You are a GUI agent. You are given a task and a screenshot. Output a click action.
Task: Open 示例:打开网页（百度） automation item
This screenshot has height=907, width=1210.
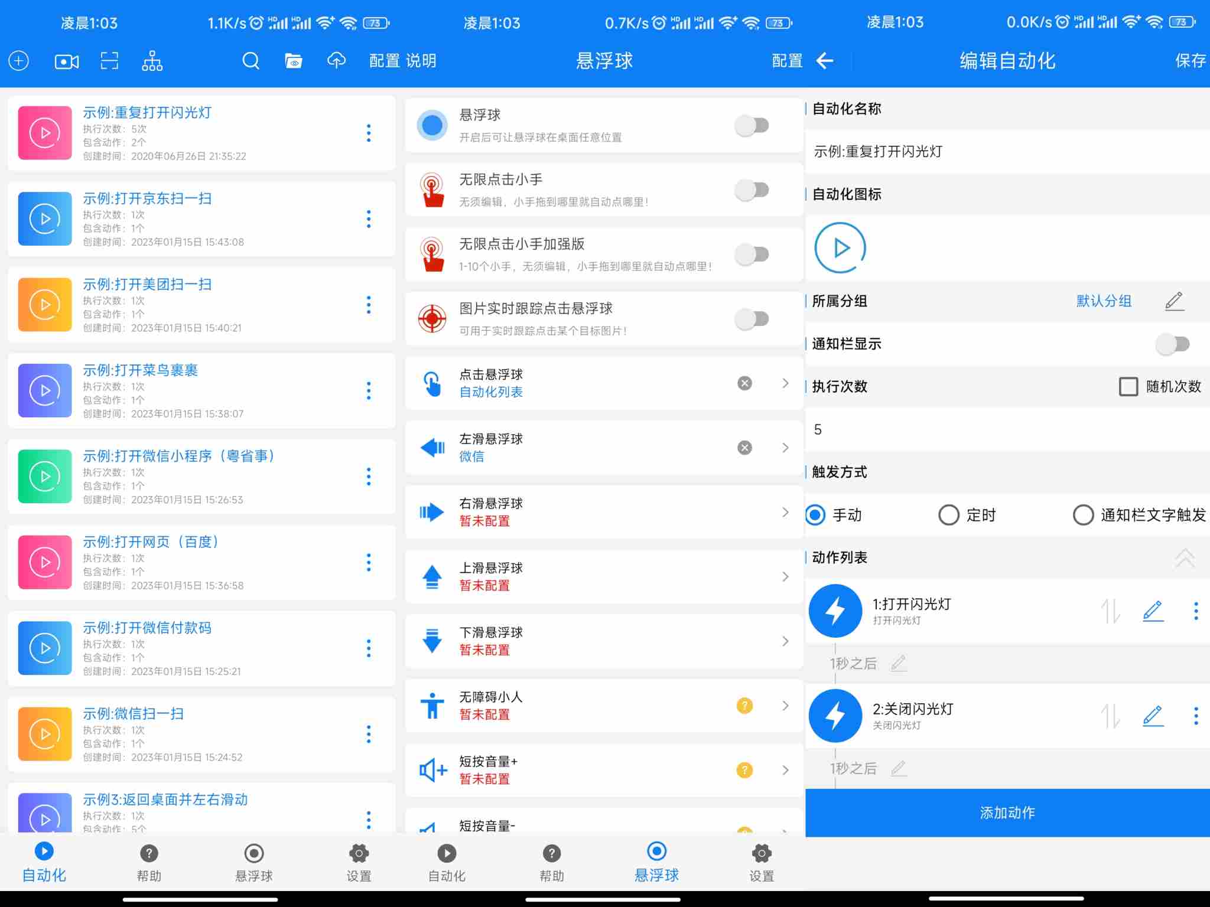[201, 562]
